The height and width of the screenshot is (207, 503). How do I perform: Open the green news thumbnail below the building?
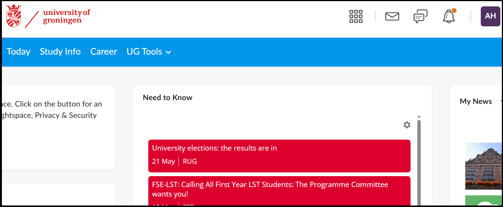click(484, 201)
